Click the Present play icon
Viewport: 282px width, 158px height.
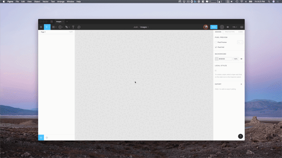point(222,27)
